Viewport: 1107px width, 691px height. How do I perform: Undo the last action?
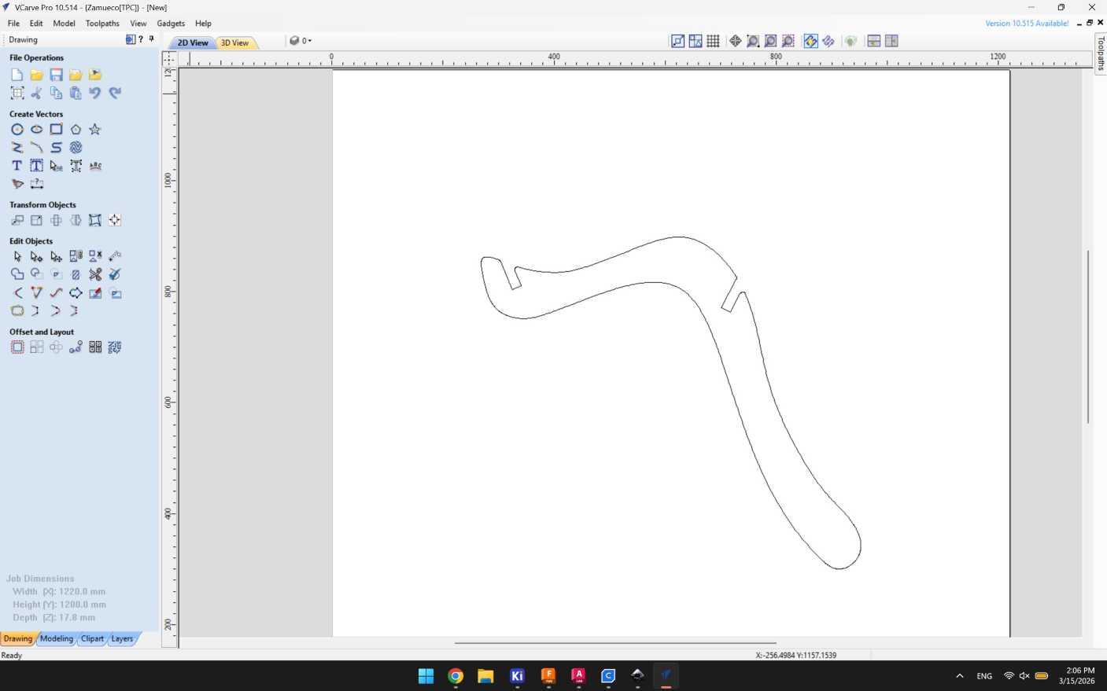tap(95, 93)
